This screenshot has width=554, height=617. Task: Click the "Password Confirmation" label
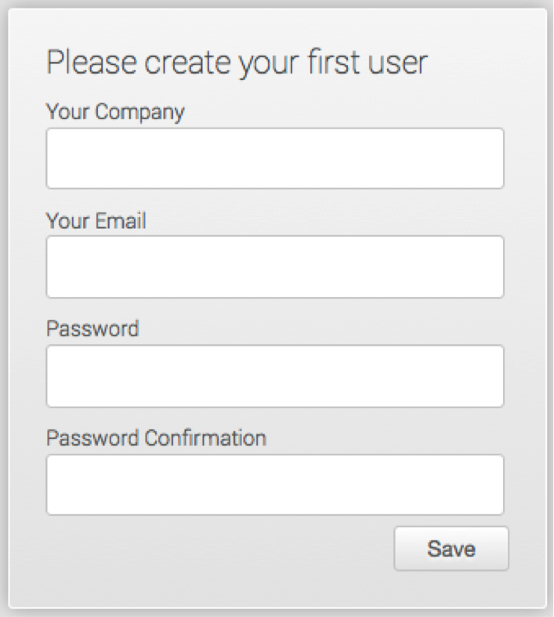156,437
